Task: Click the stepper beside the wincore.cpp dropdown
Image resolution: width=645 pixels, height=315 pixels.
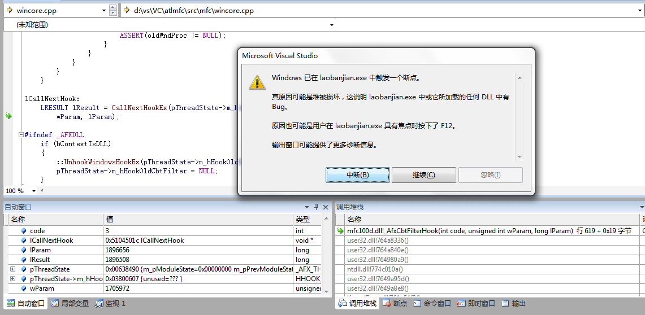Action: pyautogui.click(x=113, y=11)
